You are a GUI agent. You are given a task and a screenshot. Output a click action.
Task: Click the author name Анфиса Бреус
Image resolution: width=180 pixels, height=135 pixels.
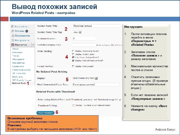click(x=165, y=129)
